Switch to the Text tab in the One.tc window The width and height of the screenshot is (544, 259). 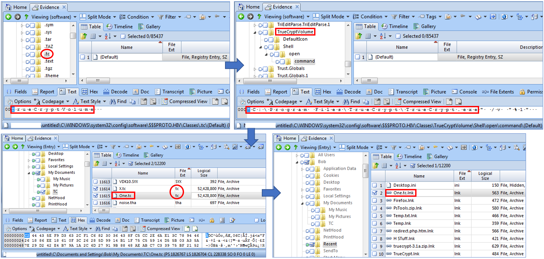coord(59,220)
